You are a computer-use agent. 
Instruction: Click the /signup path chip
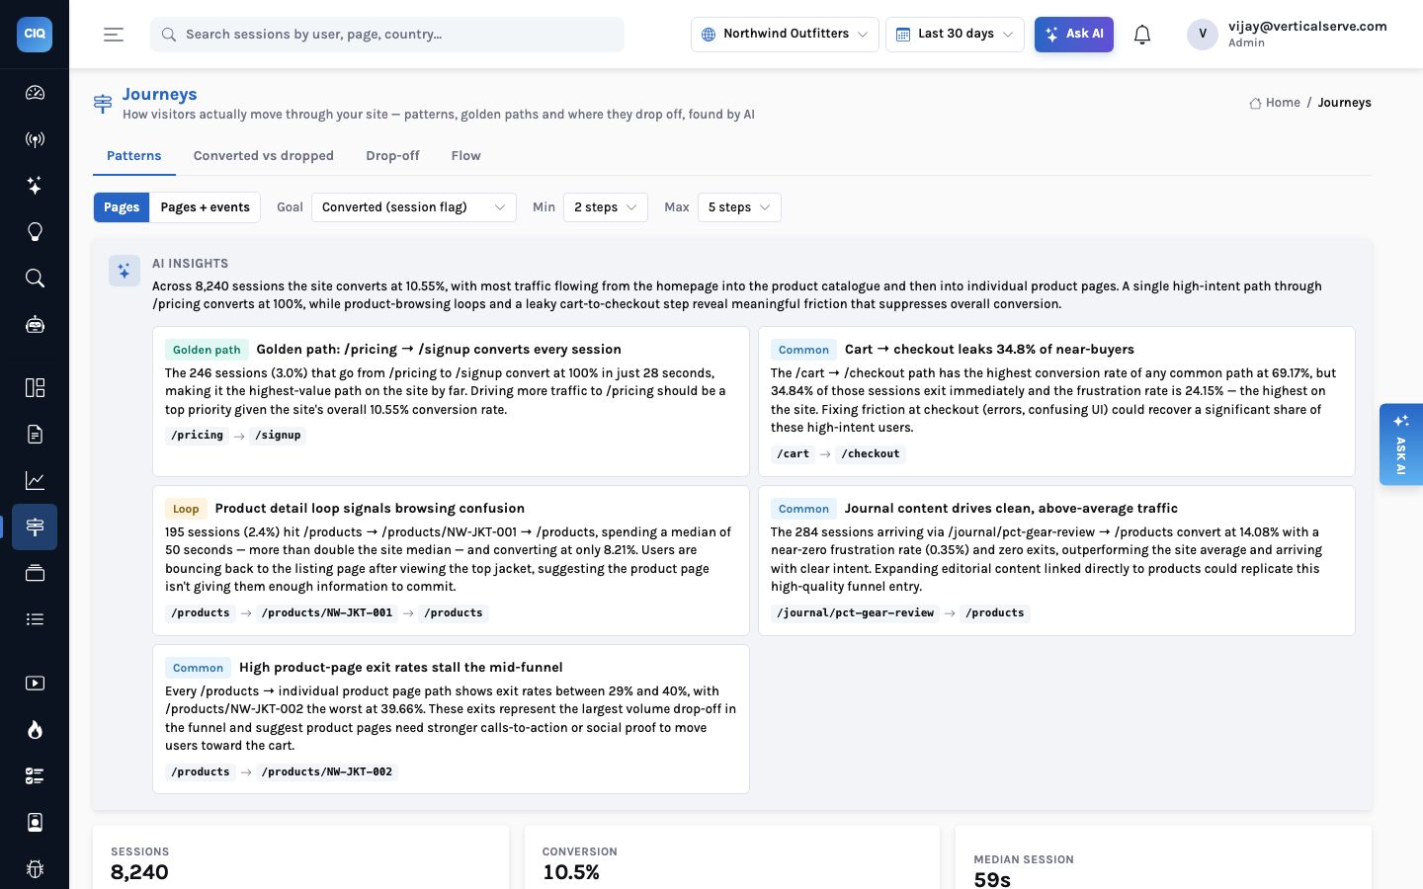pos(278,436)
